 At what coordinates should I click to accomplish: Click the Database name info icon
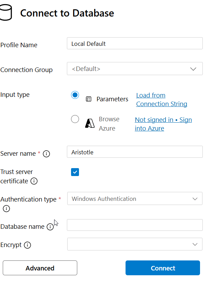[x=50, y=227]
